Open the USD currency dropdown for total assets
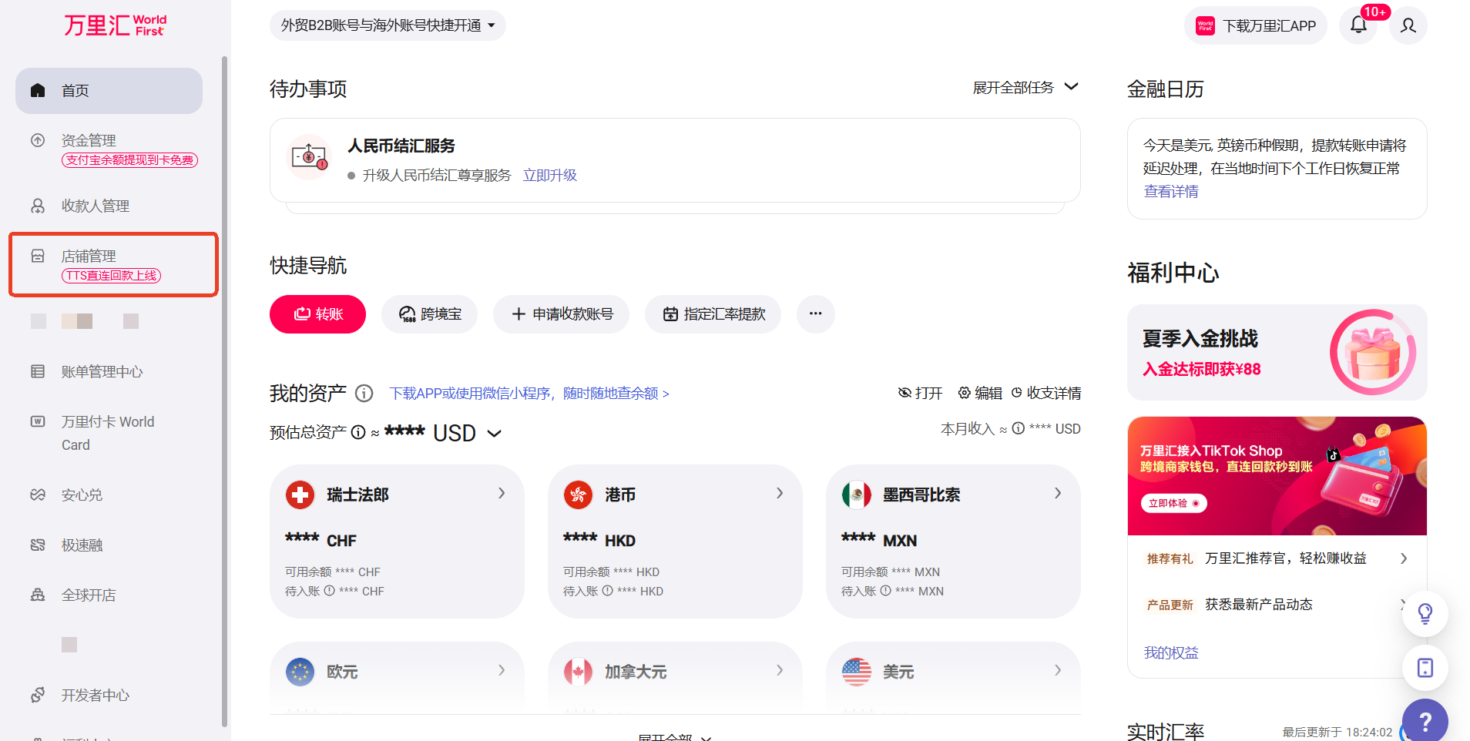1470x741 pixels. pyautogui.click(x=494, y=434)
